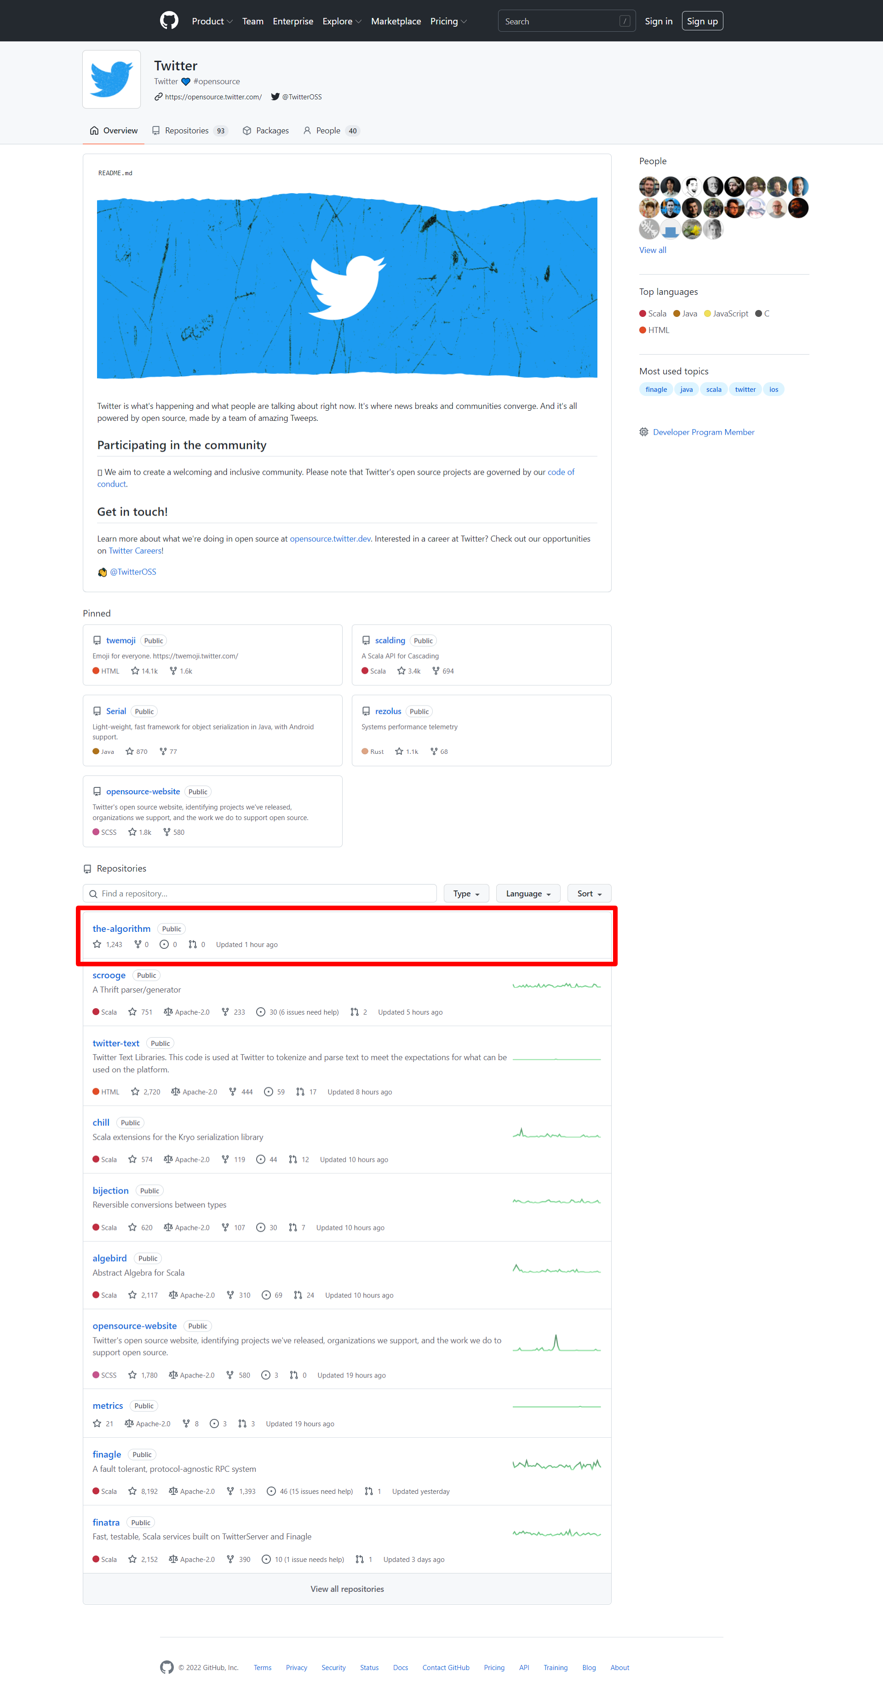Open the GitHub Octocat logo in header
This screenshot has height=1705, width=883.
[169, 21]
